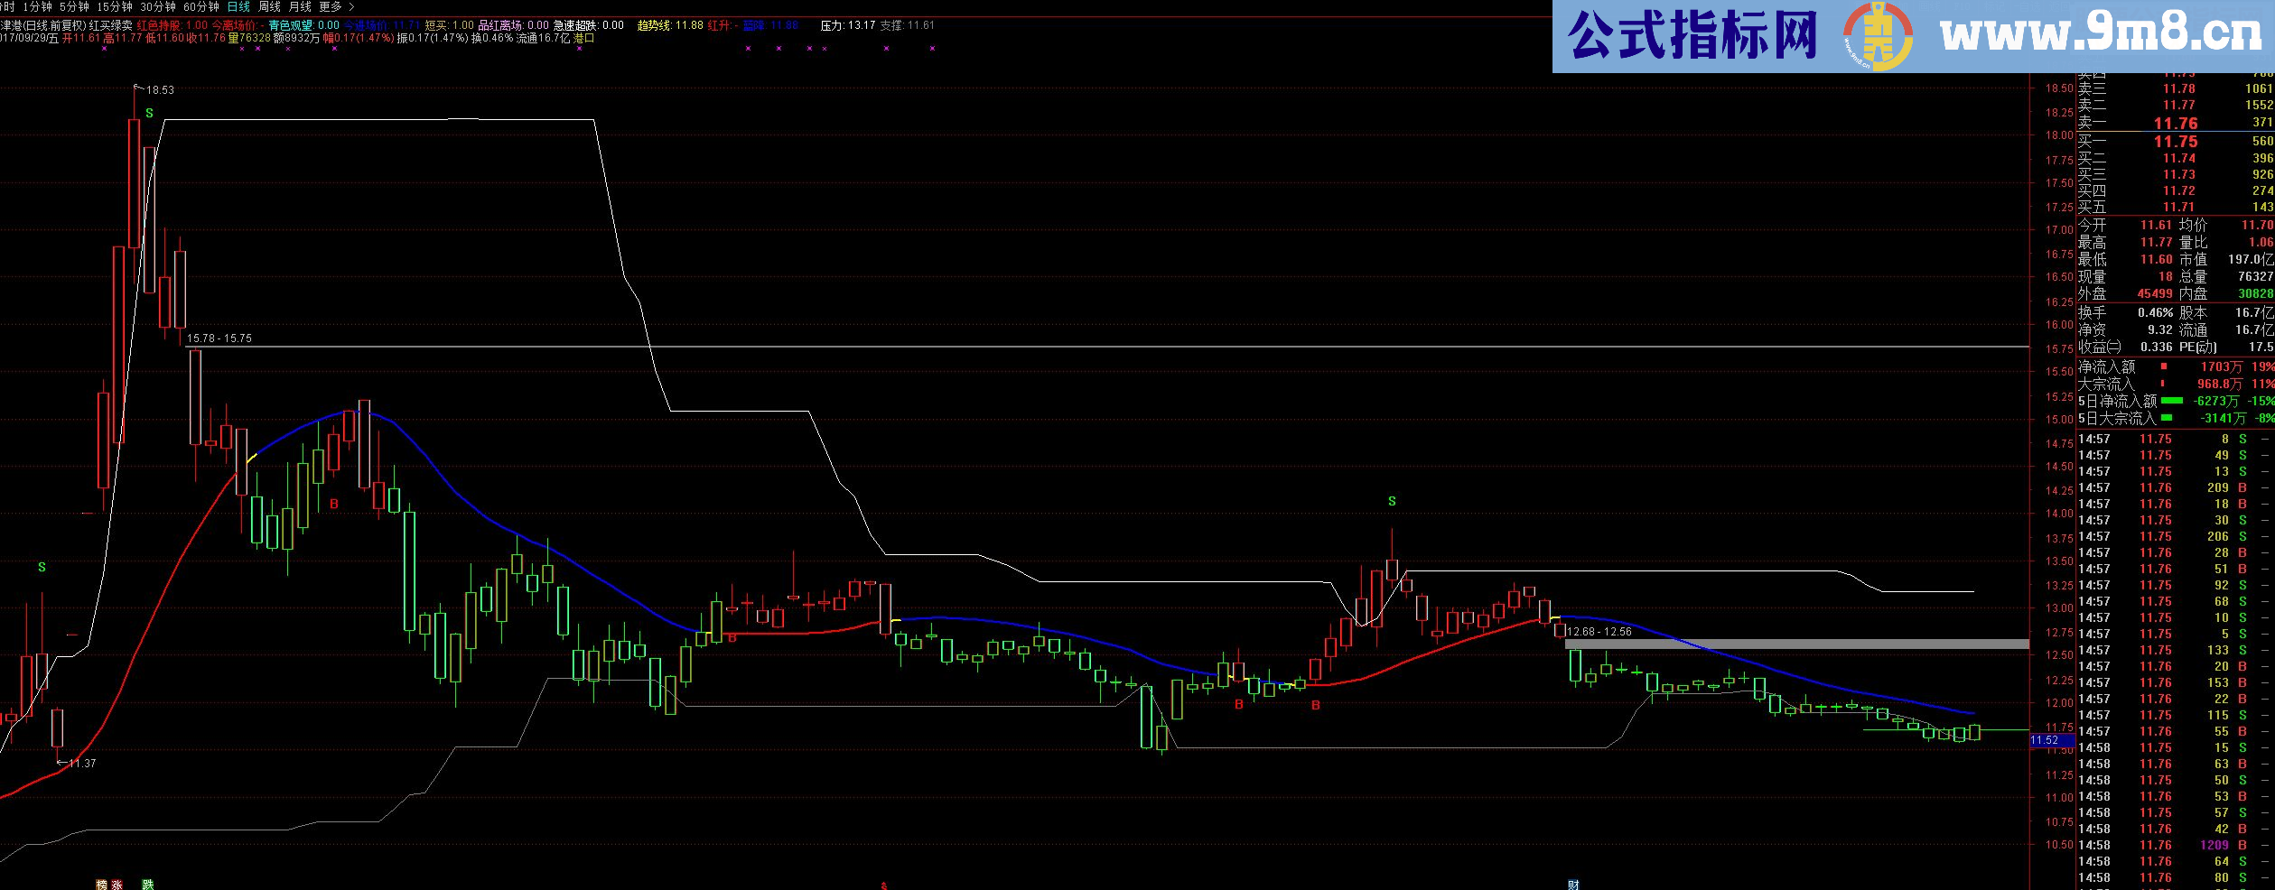Switch to the 周线 weekly tab
Viewport: 2275px width, 890px height.
coord(269,7)
